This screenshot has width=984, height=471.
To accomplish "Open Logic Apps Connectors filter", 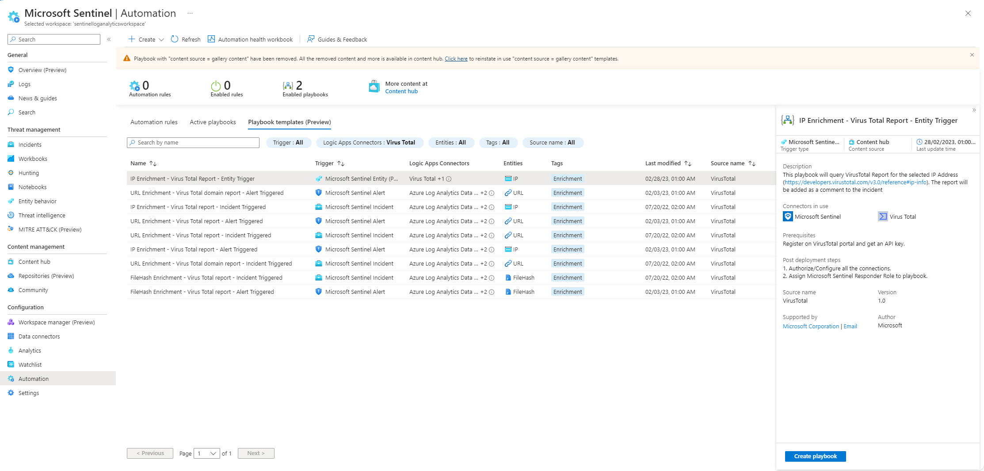I will pos(369,143).
